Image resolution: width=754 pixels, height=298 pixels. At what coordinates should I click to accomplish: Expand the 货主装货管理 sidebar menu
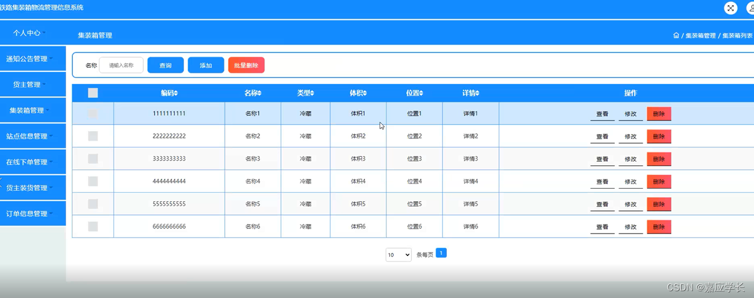tap(32, 188)
